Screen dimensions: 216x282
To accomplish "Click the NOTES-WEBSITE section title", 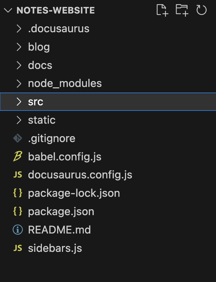I will point(55,10).
